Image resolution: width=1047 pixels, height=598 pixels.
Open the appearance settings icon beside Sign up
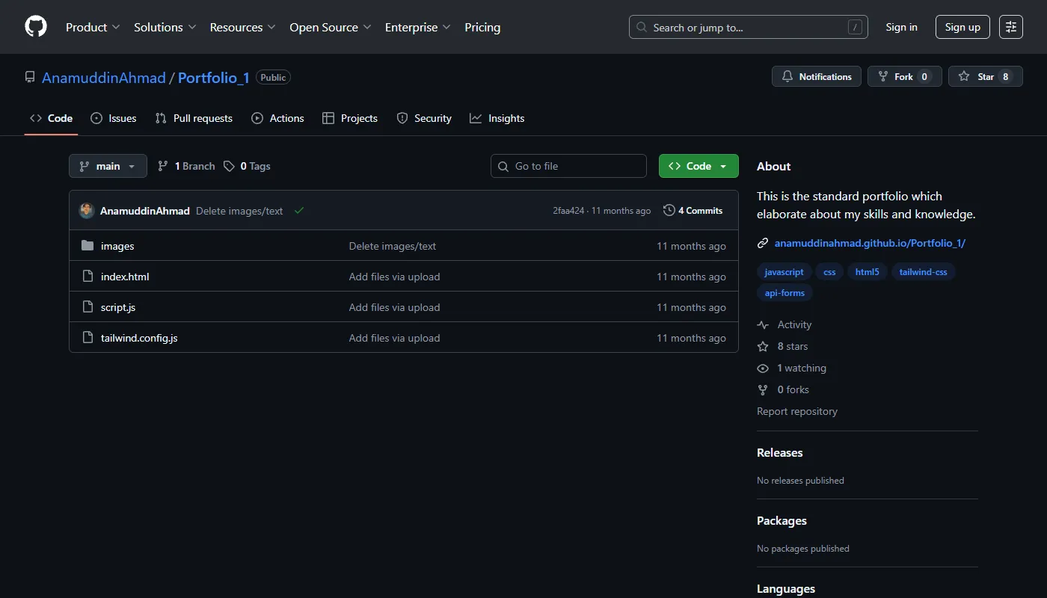1011,27
